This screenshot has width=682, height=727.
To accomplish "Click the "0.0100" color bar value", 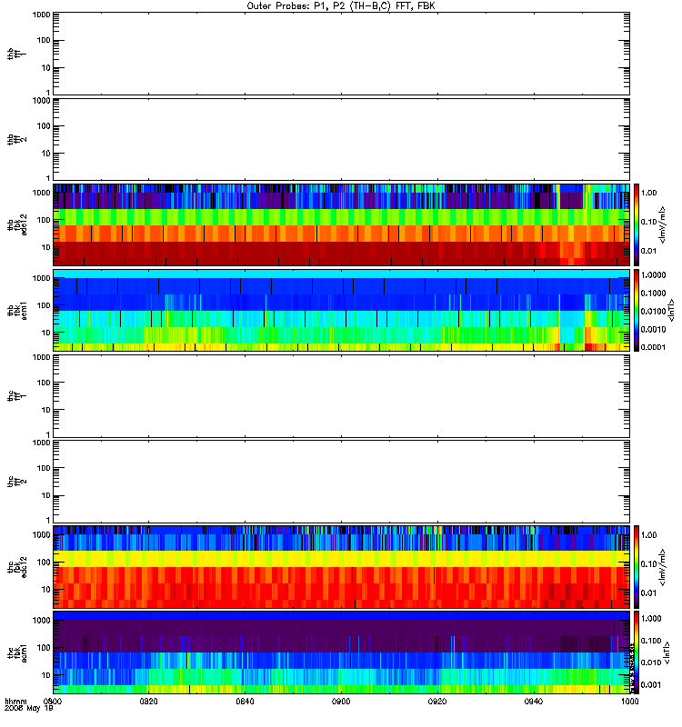I will point(653,311).
